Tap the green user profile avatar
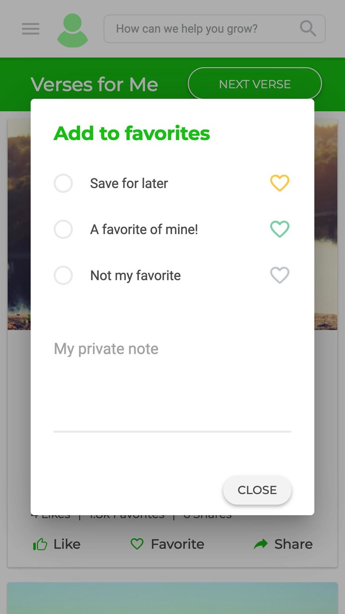The width and height of the screenshot is (345, 614). pyautogui.click(x=72, y=30)
